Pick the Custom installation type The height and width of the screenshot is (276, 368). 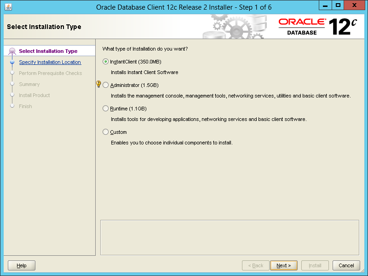(106, 132)
